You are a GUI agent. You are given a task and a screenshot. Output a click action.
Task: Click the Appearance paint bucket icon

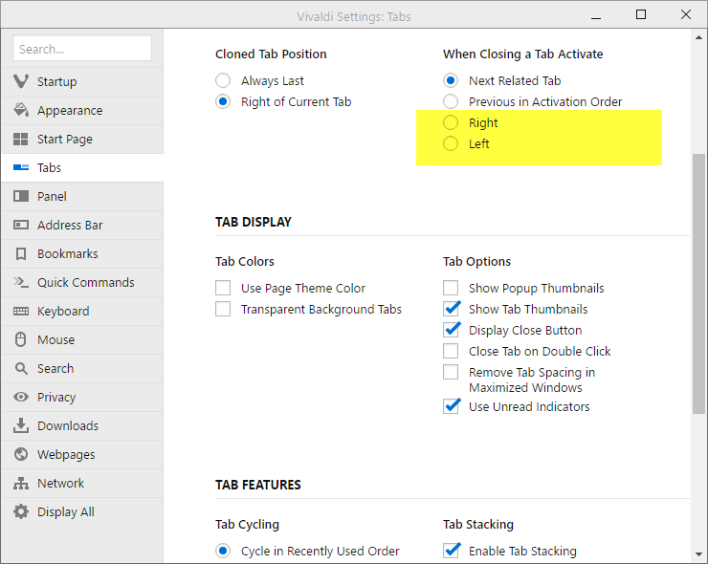click(x=21, y=110)
